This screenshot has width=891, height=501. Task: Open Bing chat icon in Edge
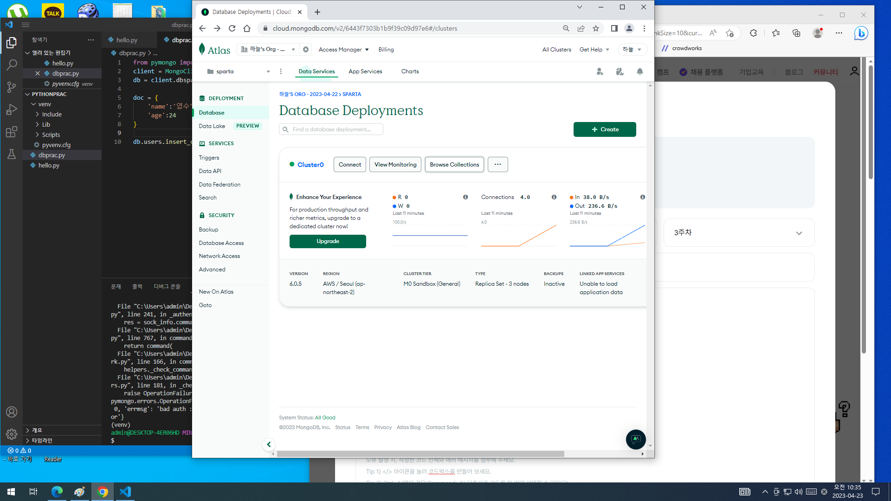tap(861, 33)
